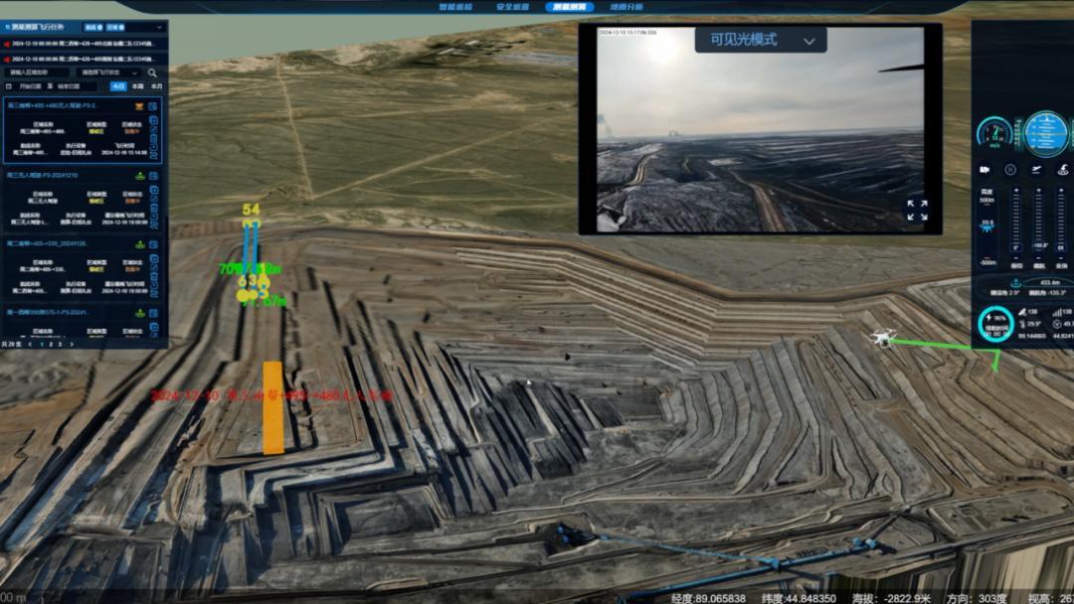Go to next page in task list pagination
The width and height of the screenshot is (1074, 604).
tap(73, 345)
